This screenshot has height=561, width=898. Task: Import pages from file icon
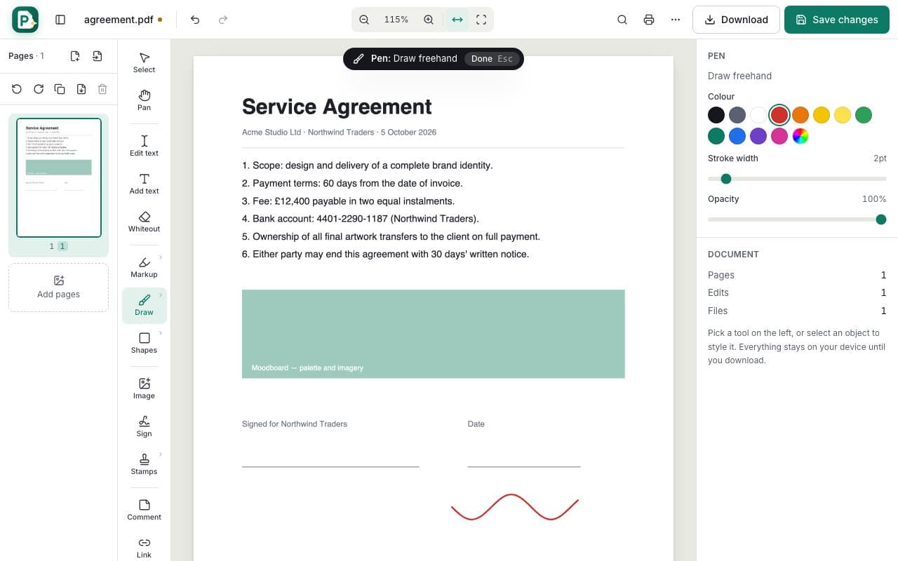click(x=98, y=56)
